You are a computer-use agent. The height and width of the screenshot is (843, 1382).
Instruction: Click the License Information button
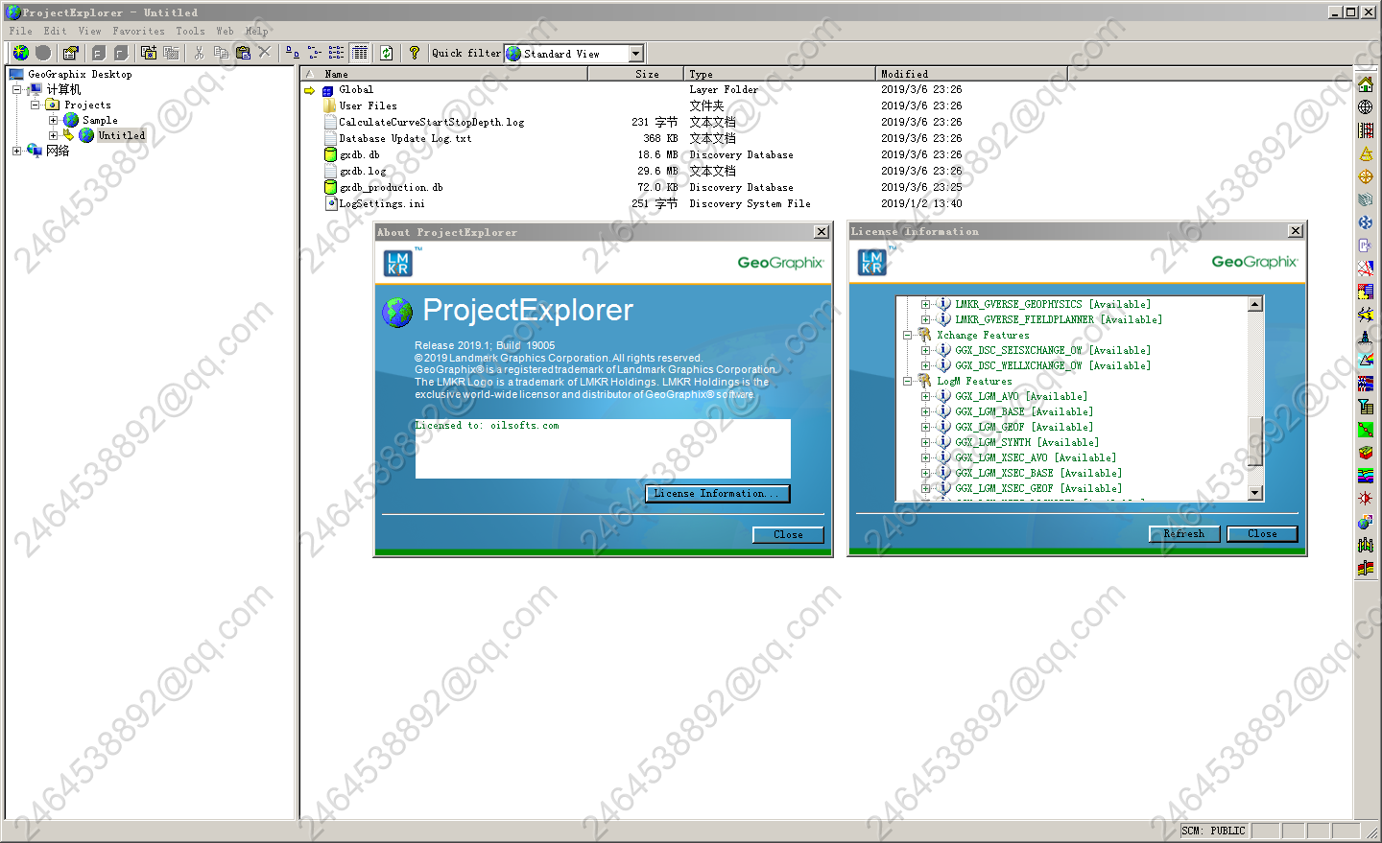coord(718,493)
